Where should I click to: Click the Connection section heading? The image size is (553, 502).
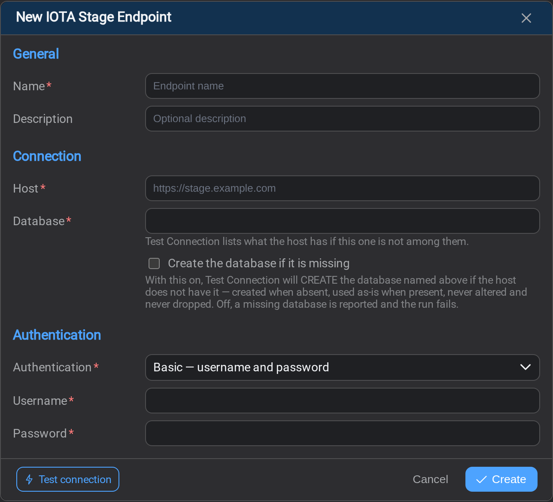tap(47, 156)
